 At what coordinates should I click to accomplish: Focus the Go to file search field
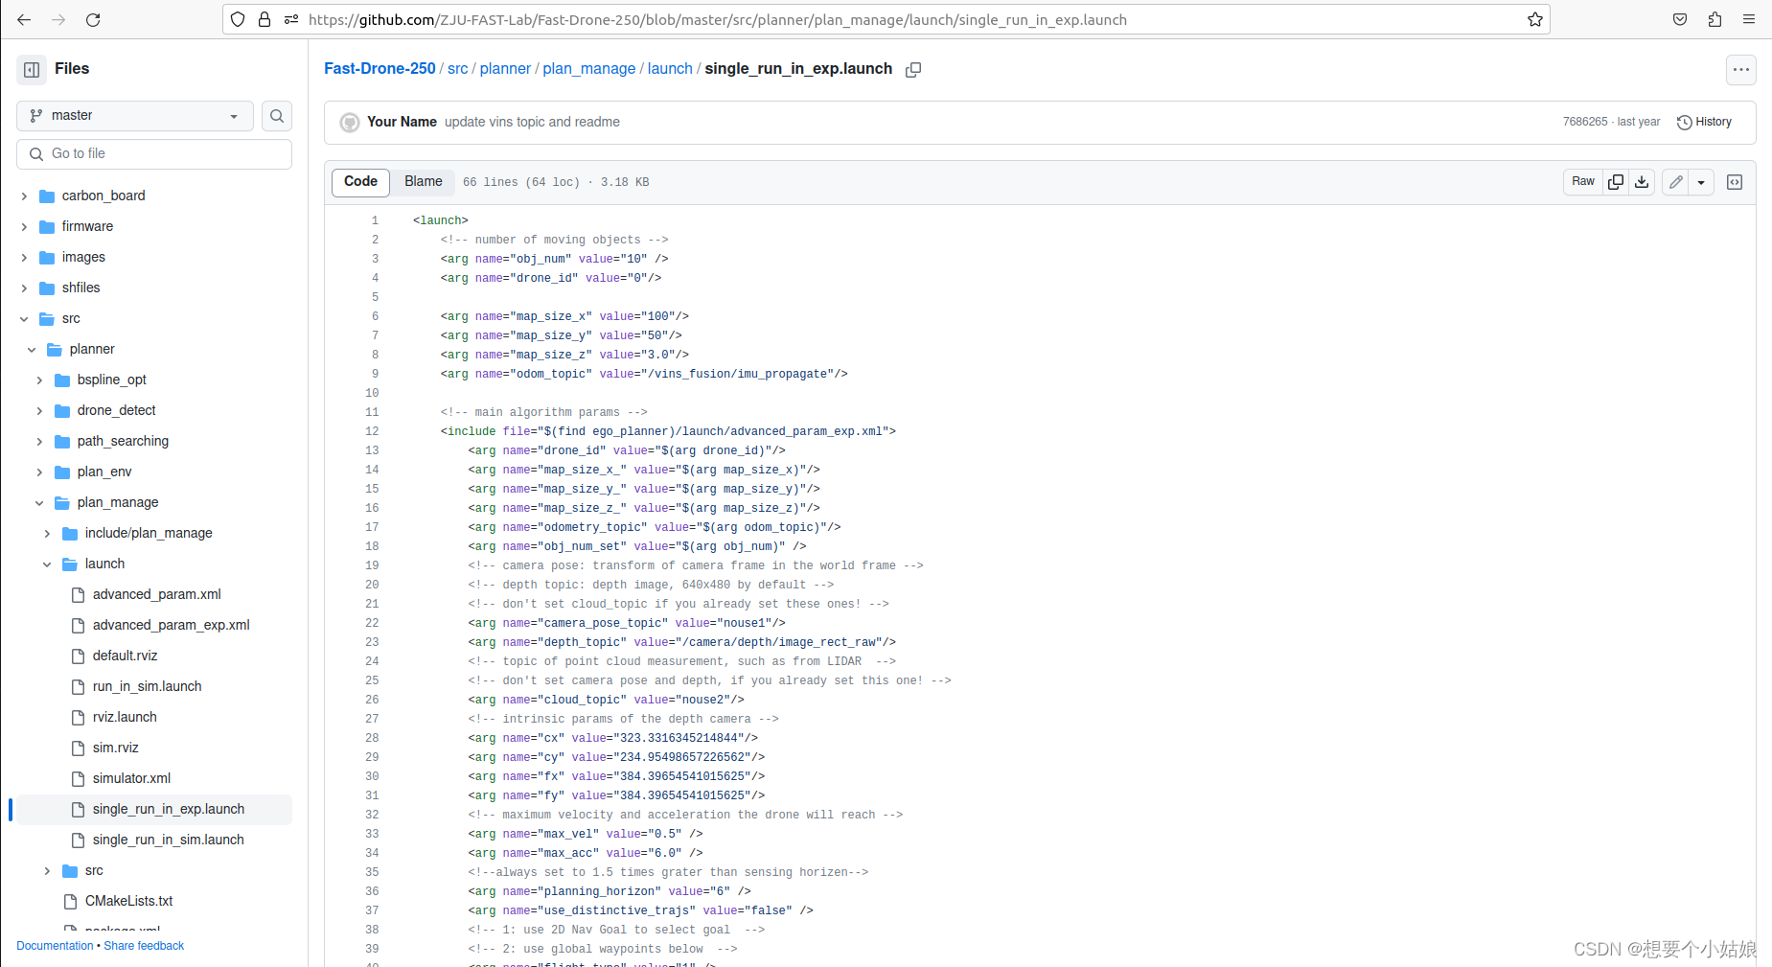pos(154,154)
